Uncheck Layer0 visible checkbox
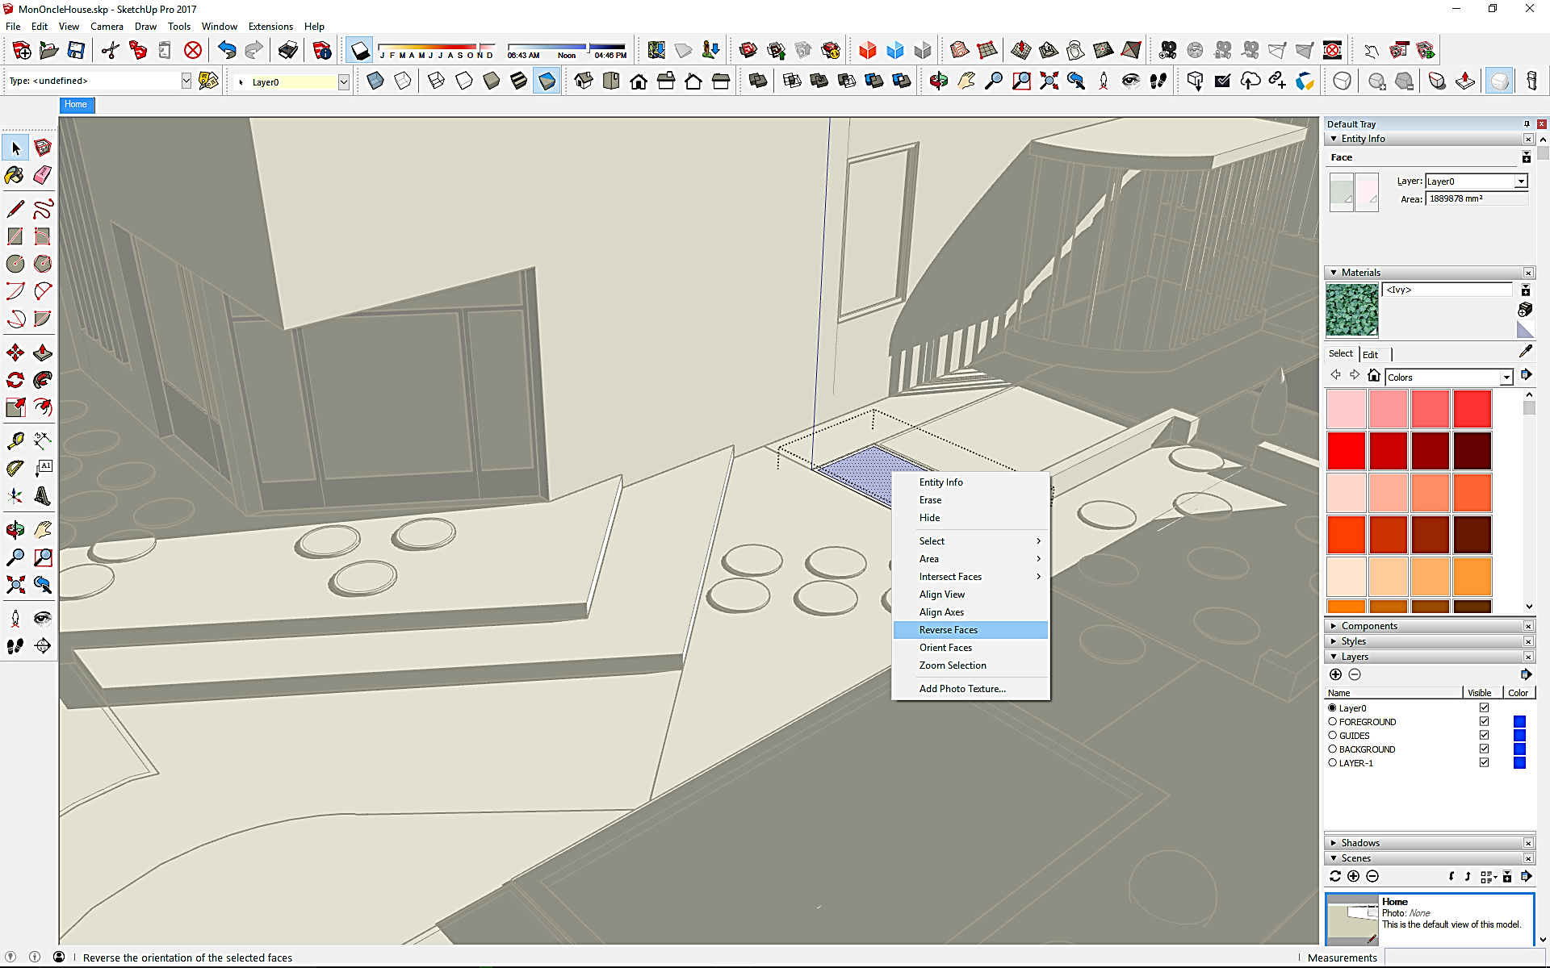 (x=1484, y=707)
